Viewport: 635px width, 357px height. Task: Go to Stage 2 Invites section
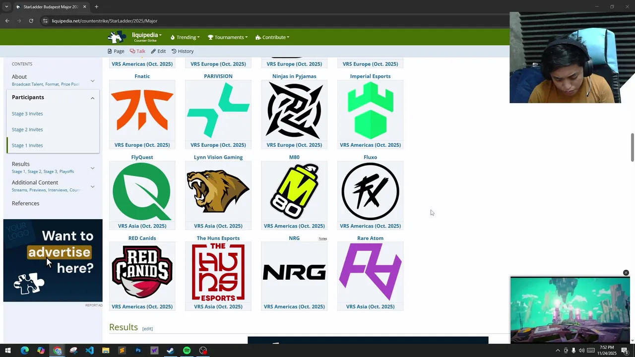pos(27,129)
